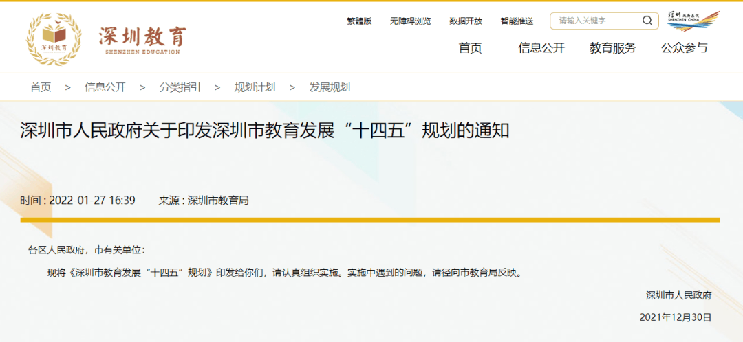Open the 数据开放 link
Screen dimensions: 743x342
(466, 21)
